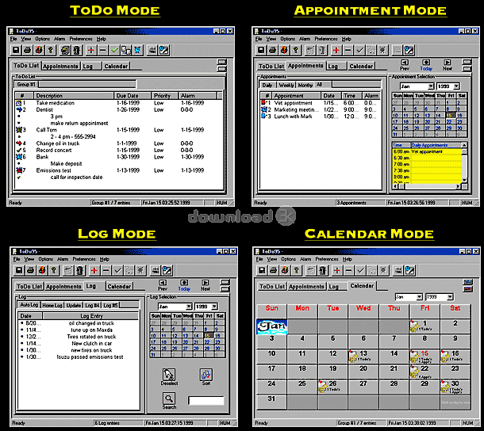Screen dimensions: 484x431
Task: Select 'Take medication' row in ToDo list
Action: click(119, 103)
